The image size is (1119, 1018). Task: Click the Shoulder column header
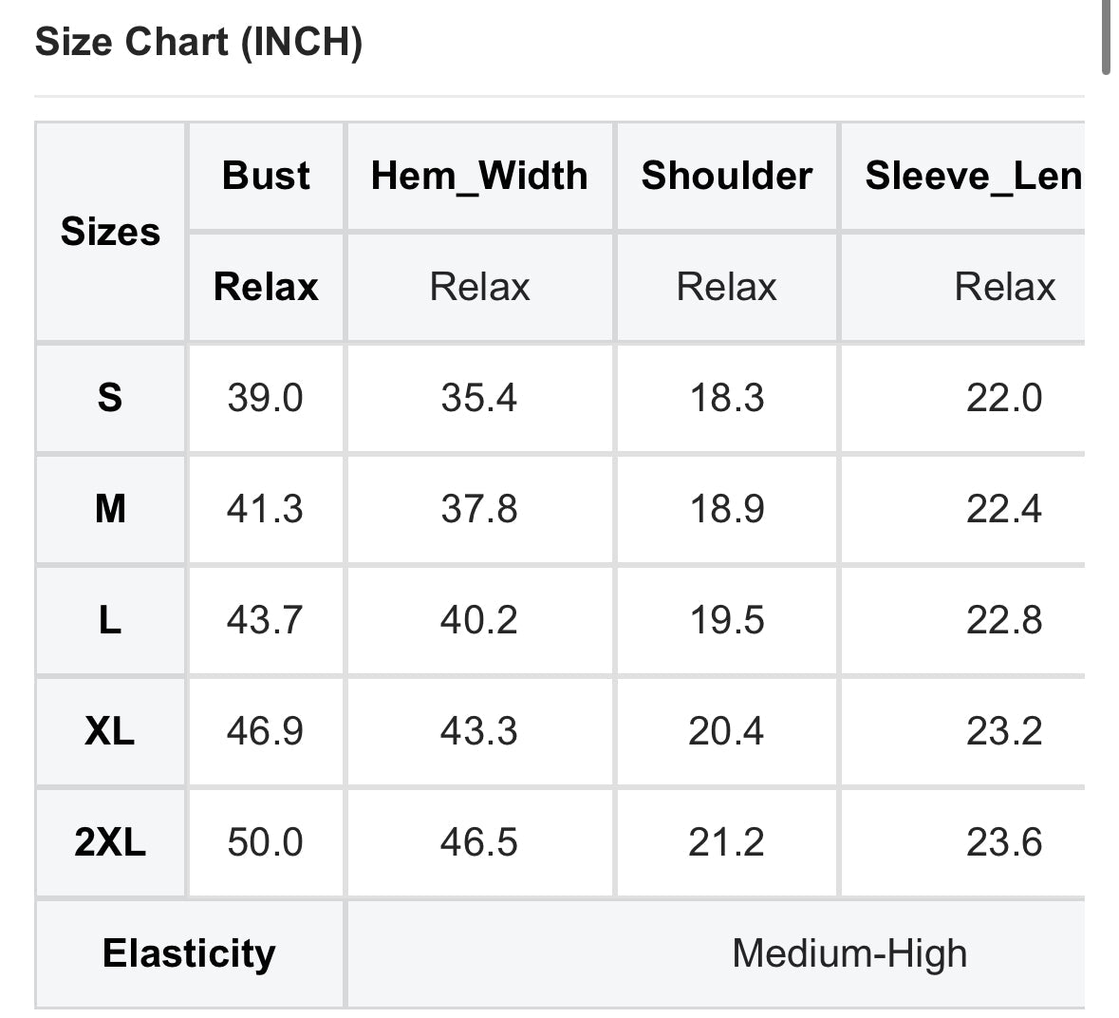click(726, 176)
